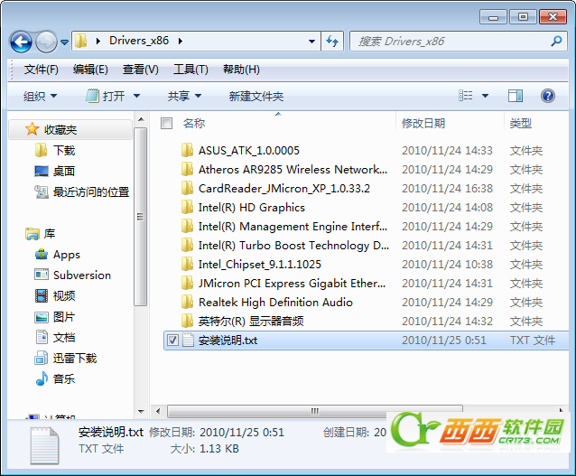Screen dimensions: 576x476
Task: Click breadcrumb arrow after Drivers_x86
Action: pos(181,42)
